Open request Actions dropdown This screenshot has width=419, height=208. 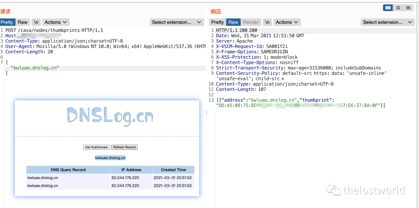tap(56, 22)
